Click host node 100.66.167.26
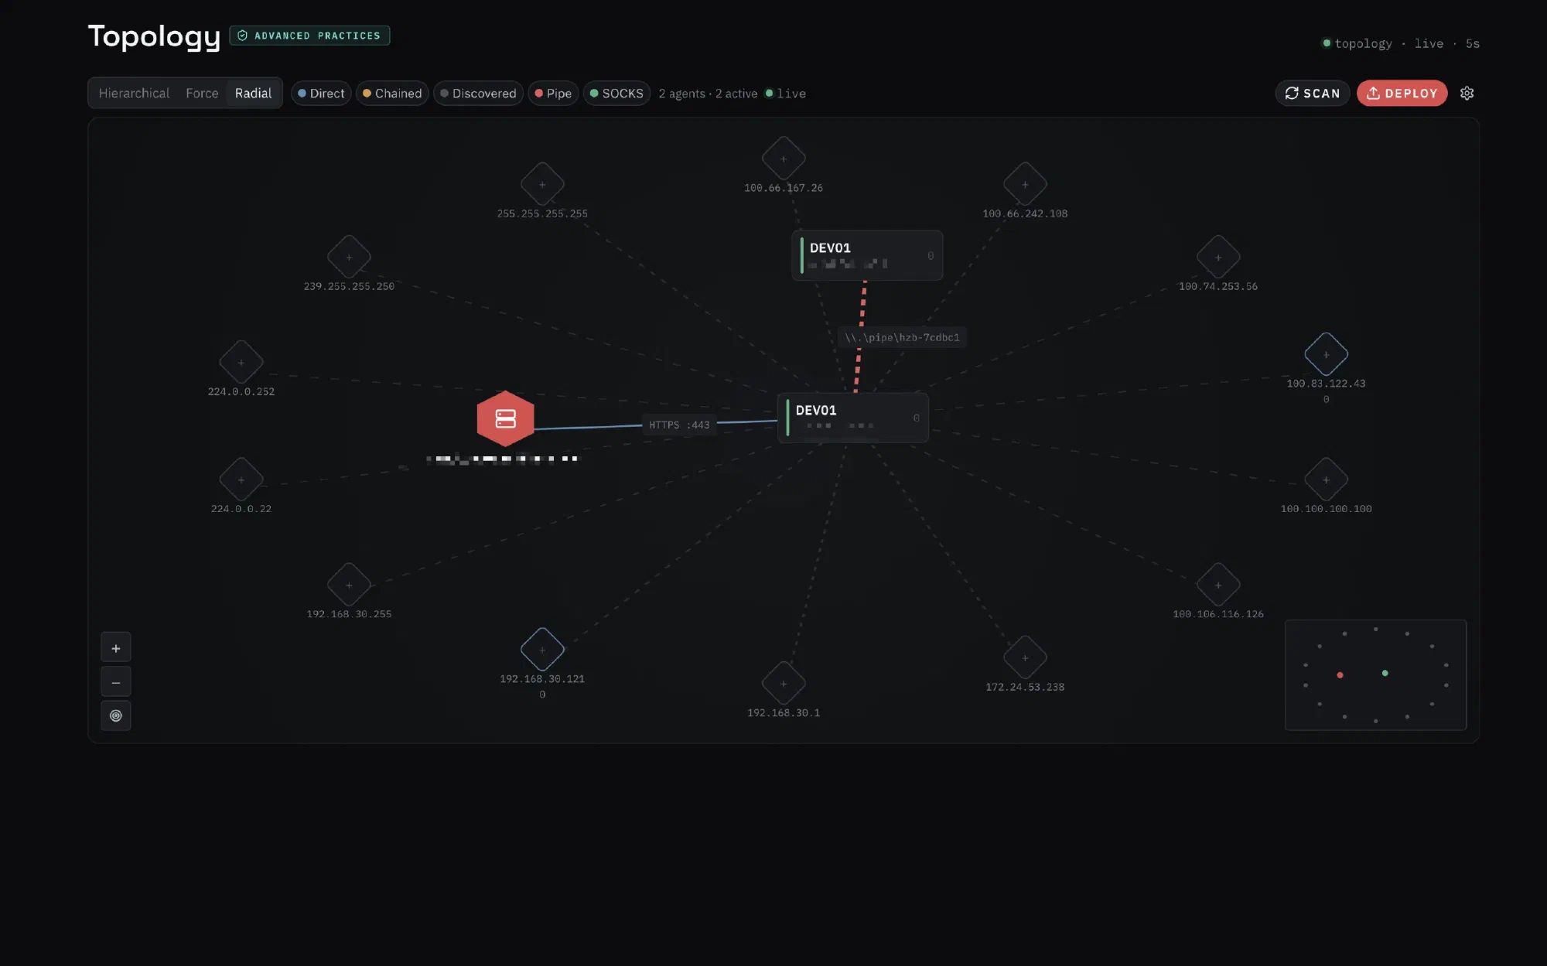The height and width of the screenshot is (966, 1547). tap(784, 159)
